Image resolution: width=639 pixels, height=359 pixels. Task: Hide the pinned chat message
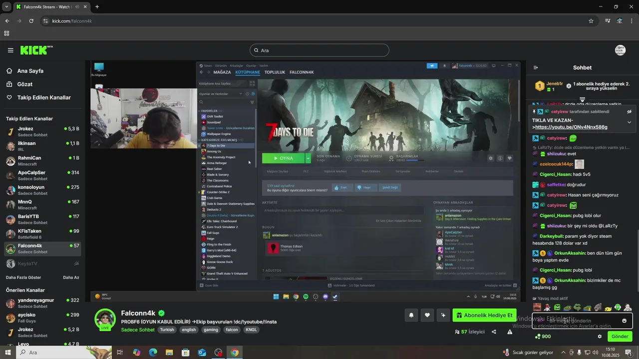(x=629, y=112)
